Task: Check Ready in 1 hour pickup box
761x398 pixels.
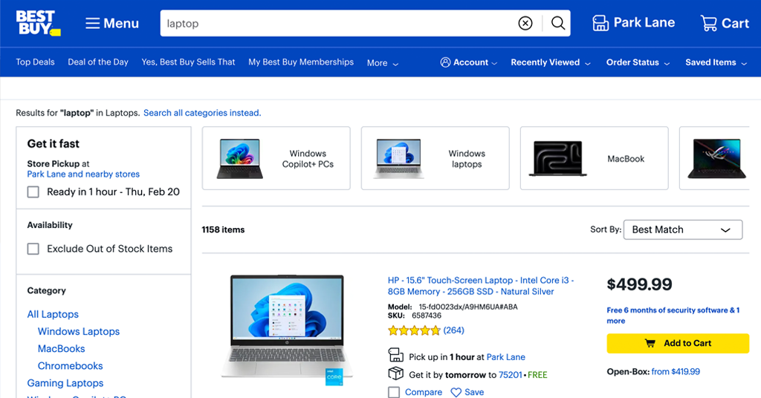Action: (33, 192)
